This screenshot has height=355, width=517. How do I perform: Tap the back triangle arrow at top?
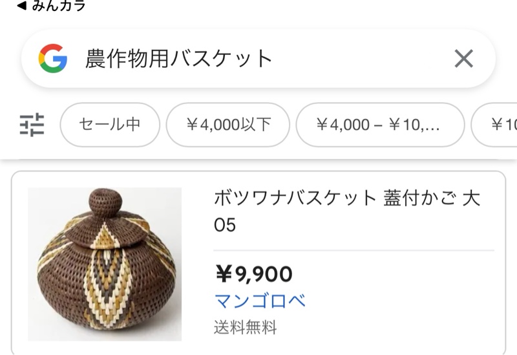pos(21,6)
